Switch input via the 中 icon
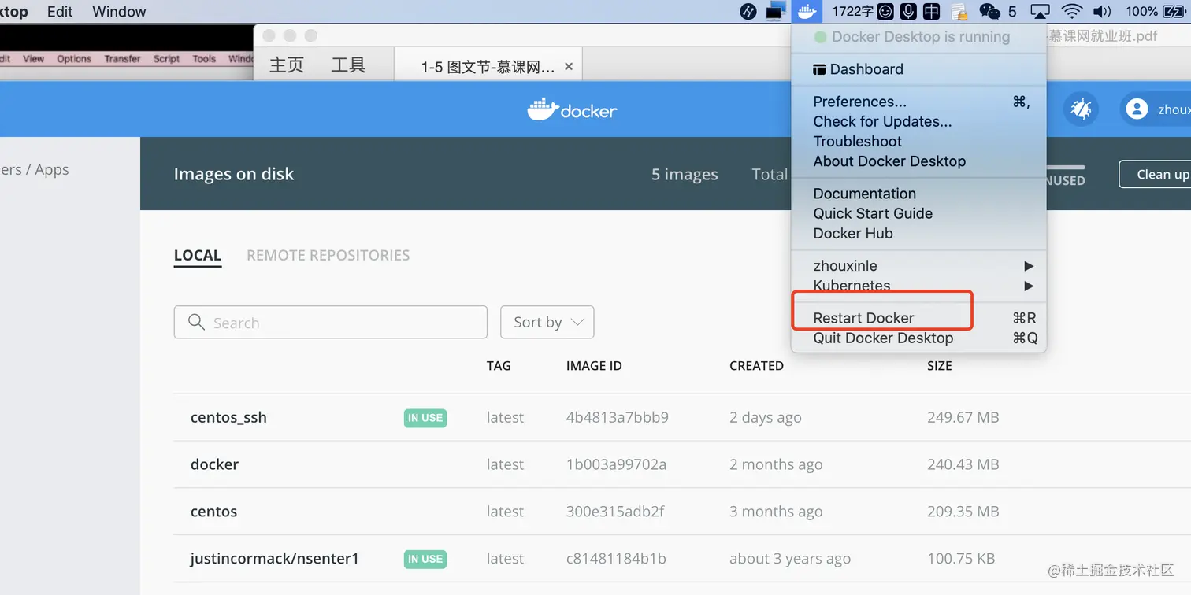Viewport: 1191px width, 595px height. tap(931, 11)
